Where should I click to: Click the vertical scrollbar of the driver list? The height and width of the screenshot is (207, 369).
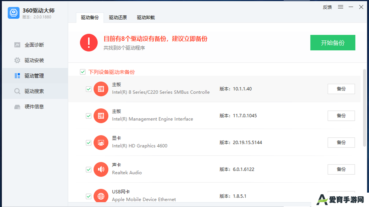point(365,108)
